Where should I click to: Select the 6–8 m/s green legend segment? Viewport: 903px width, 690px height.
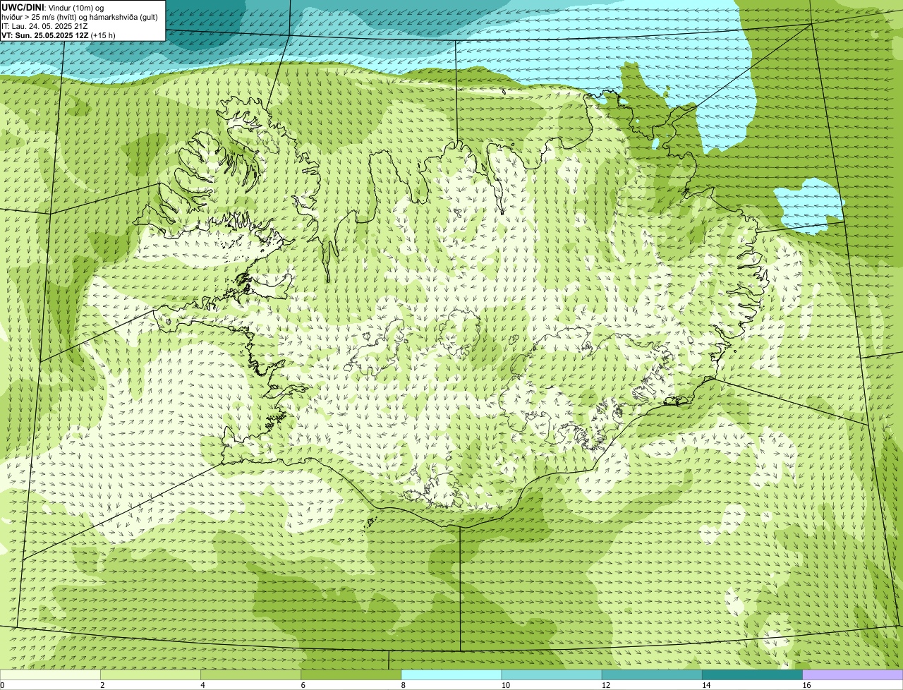tap(351, 674)
